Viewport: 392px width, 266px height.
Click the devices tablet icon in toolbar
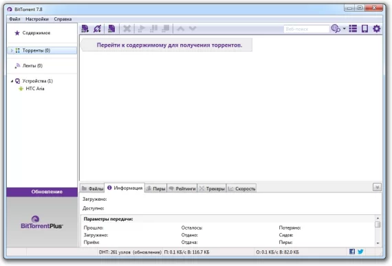click(x=364, y=29)
